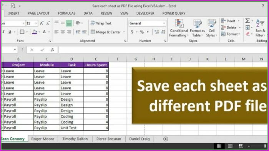Click Increase Indent icon

[x=84, y=32]
